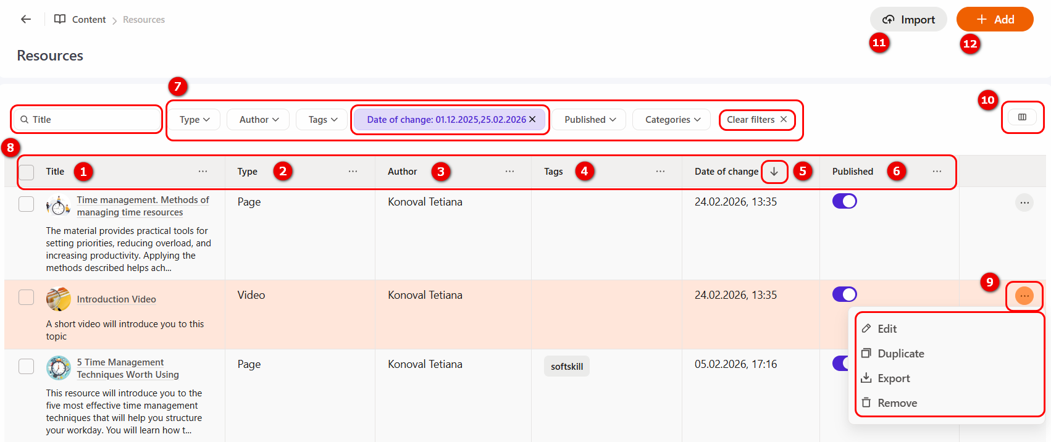Select Export in the row menu
Viewport: 1051px width, 442px height.
tap(894, 378)
